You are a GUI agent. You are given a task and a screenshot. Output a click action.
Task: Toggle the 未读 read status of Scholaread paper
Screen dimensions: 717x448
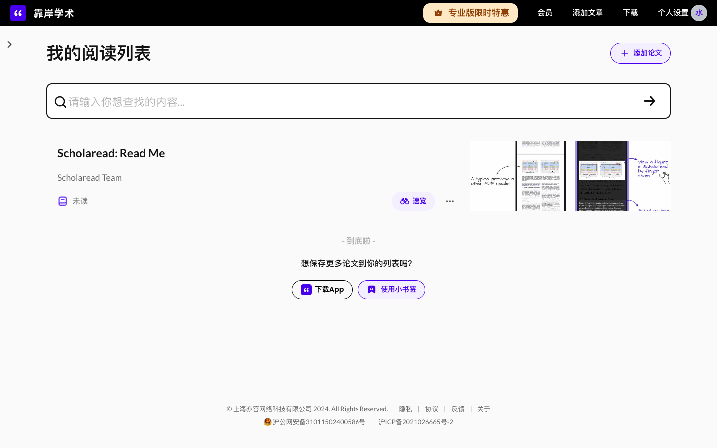[63, 201]
